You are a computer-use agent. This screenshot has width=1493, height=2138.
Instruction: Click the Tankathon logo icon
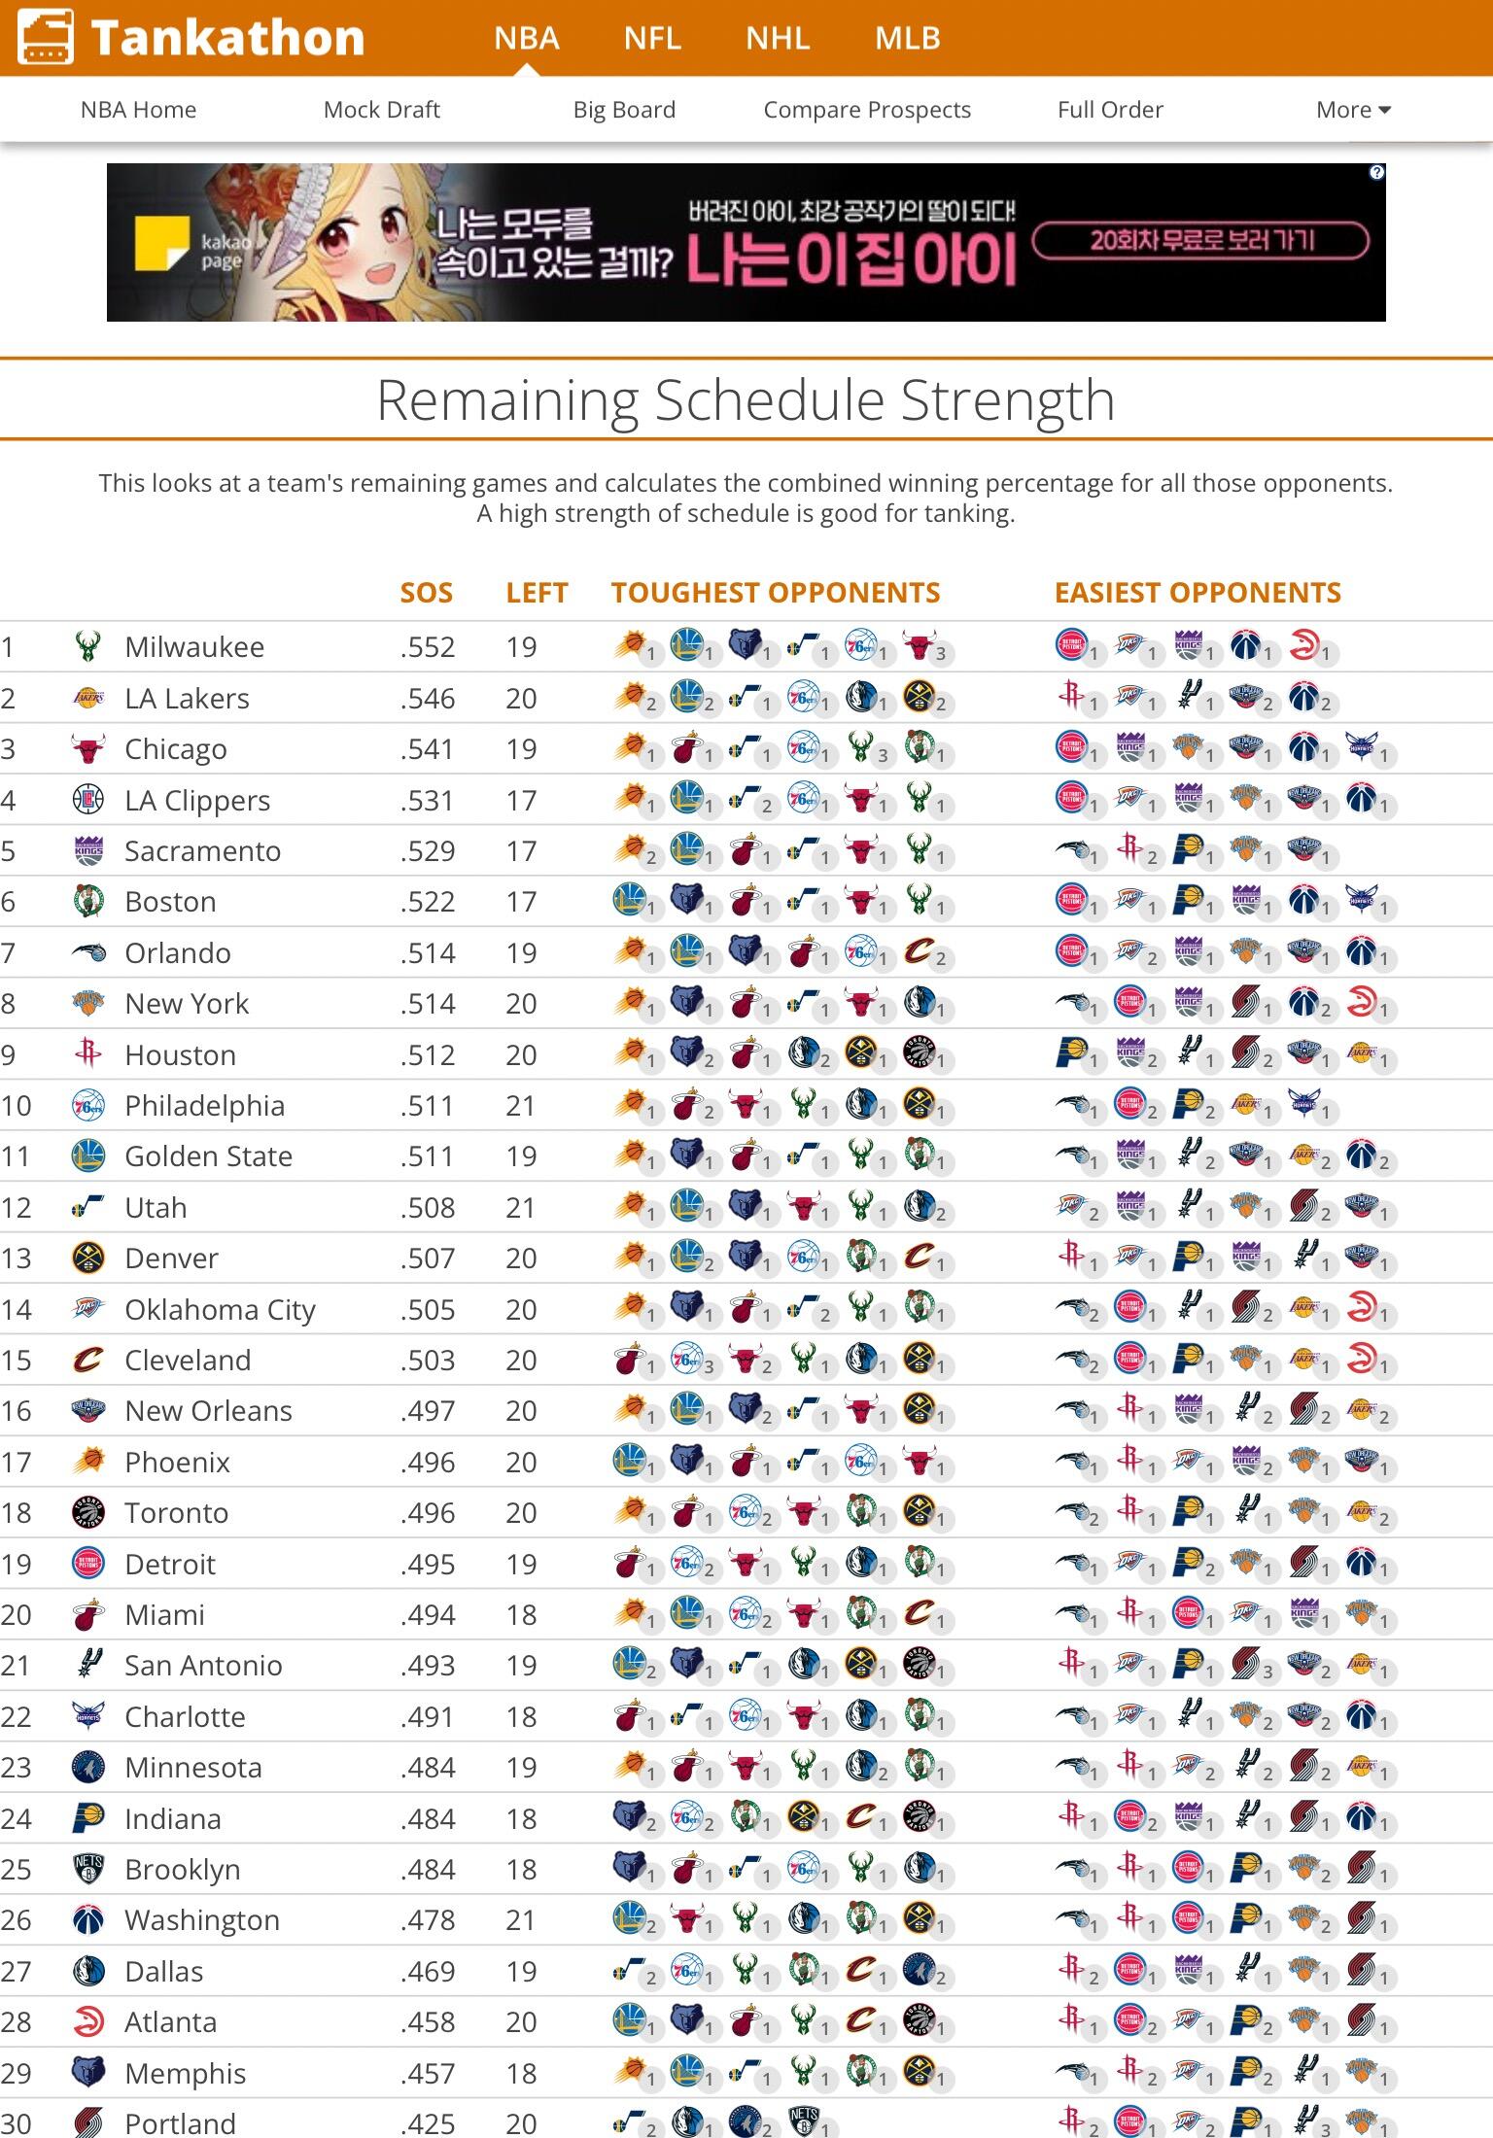pyautogui.click(x=46, y=37)
